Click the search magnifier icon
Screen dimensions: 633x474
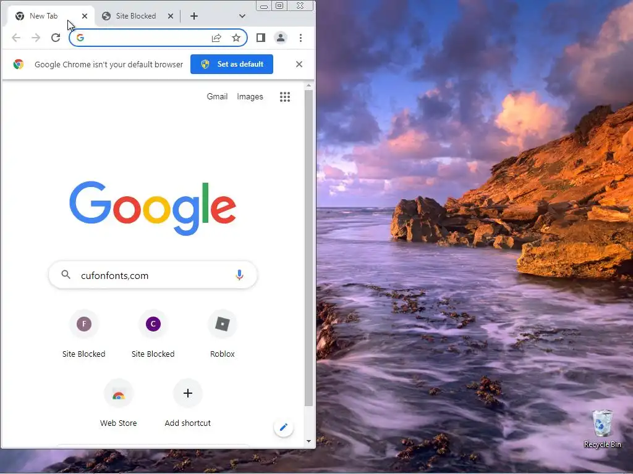[x=66, y=275]
